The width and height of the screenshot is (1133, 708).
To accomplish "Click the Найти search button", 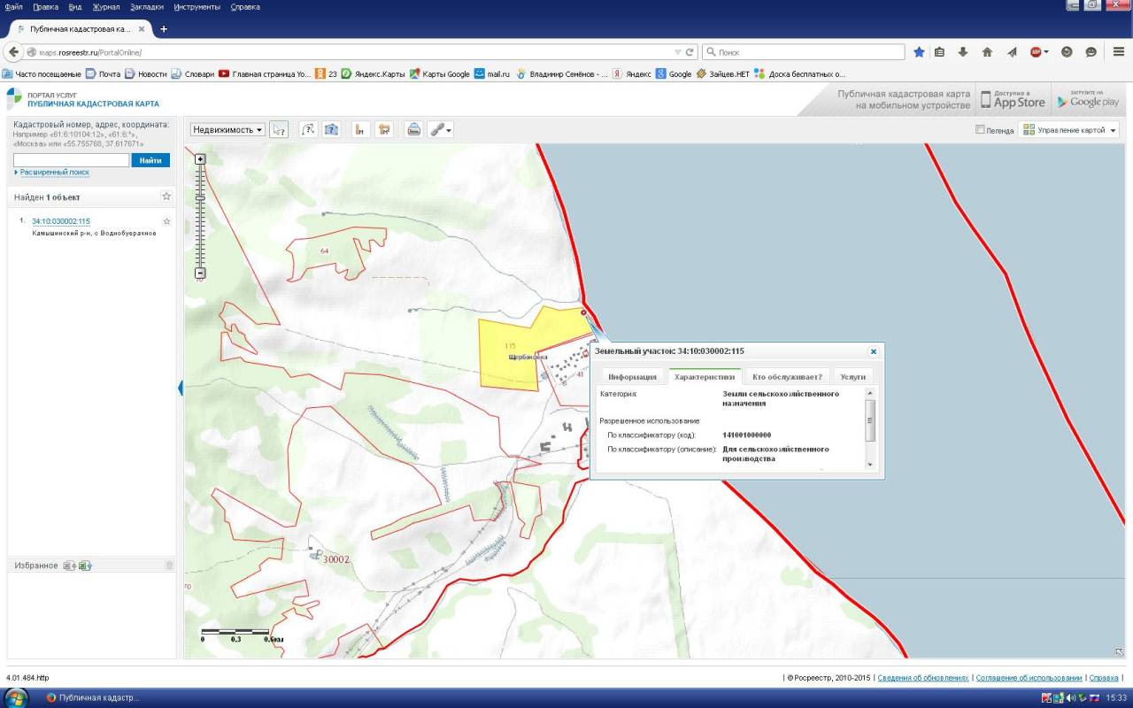I will pyautogui.click(x=150, y=160).
